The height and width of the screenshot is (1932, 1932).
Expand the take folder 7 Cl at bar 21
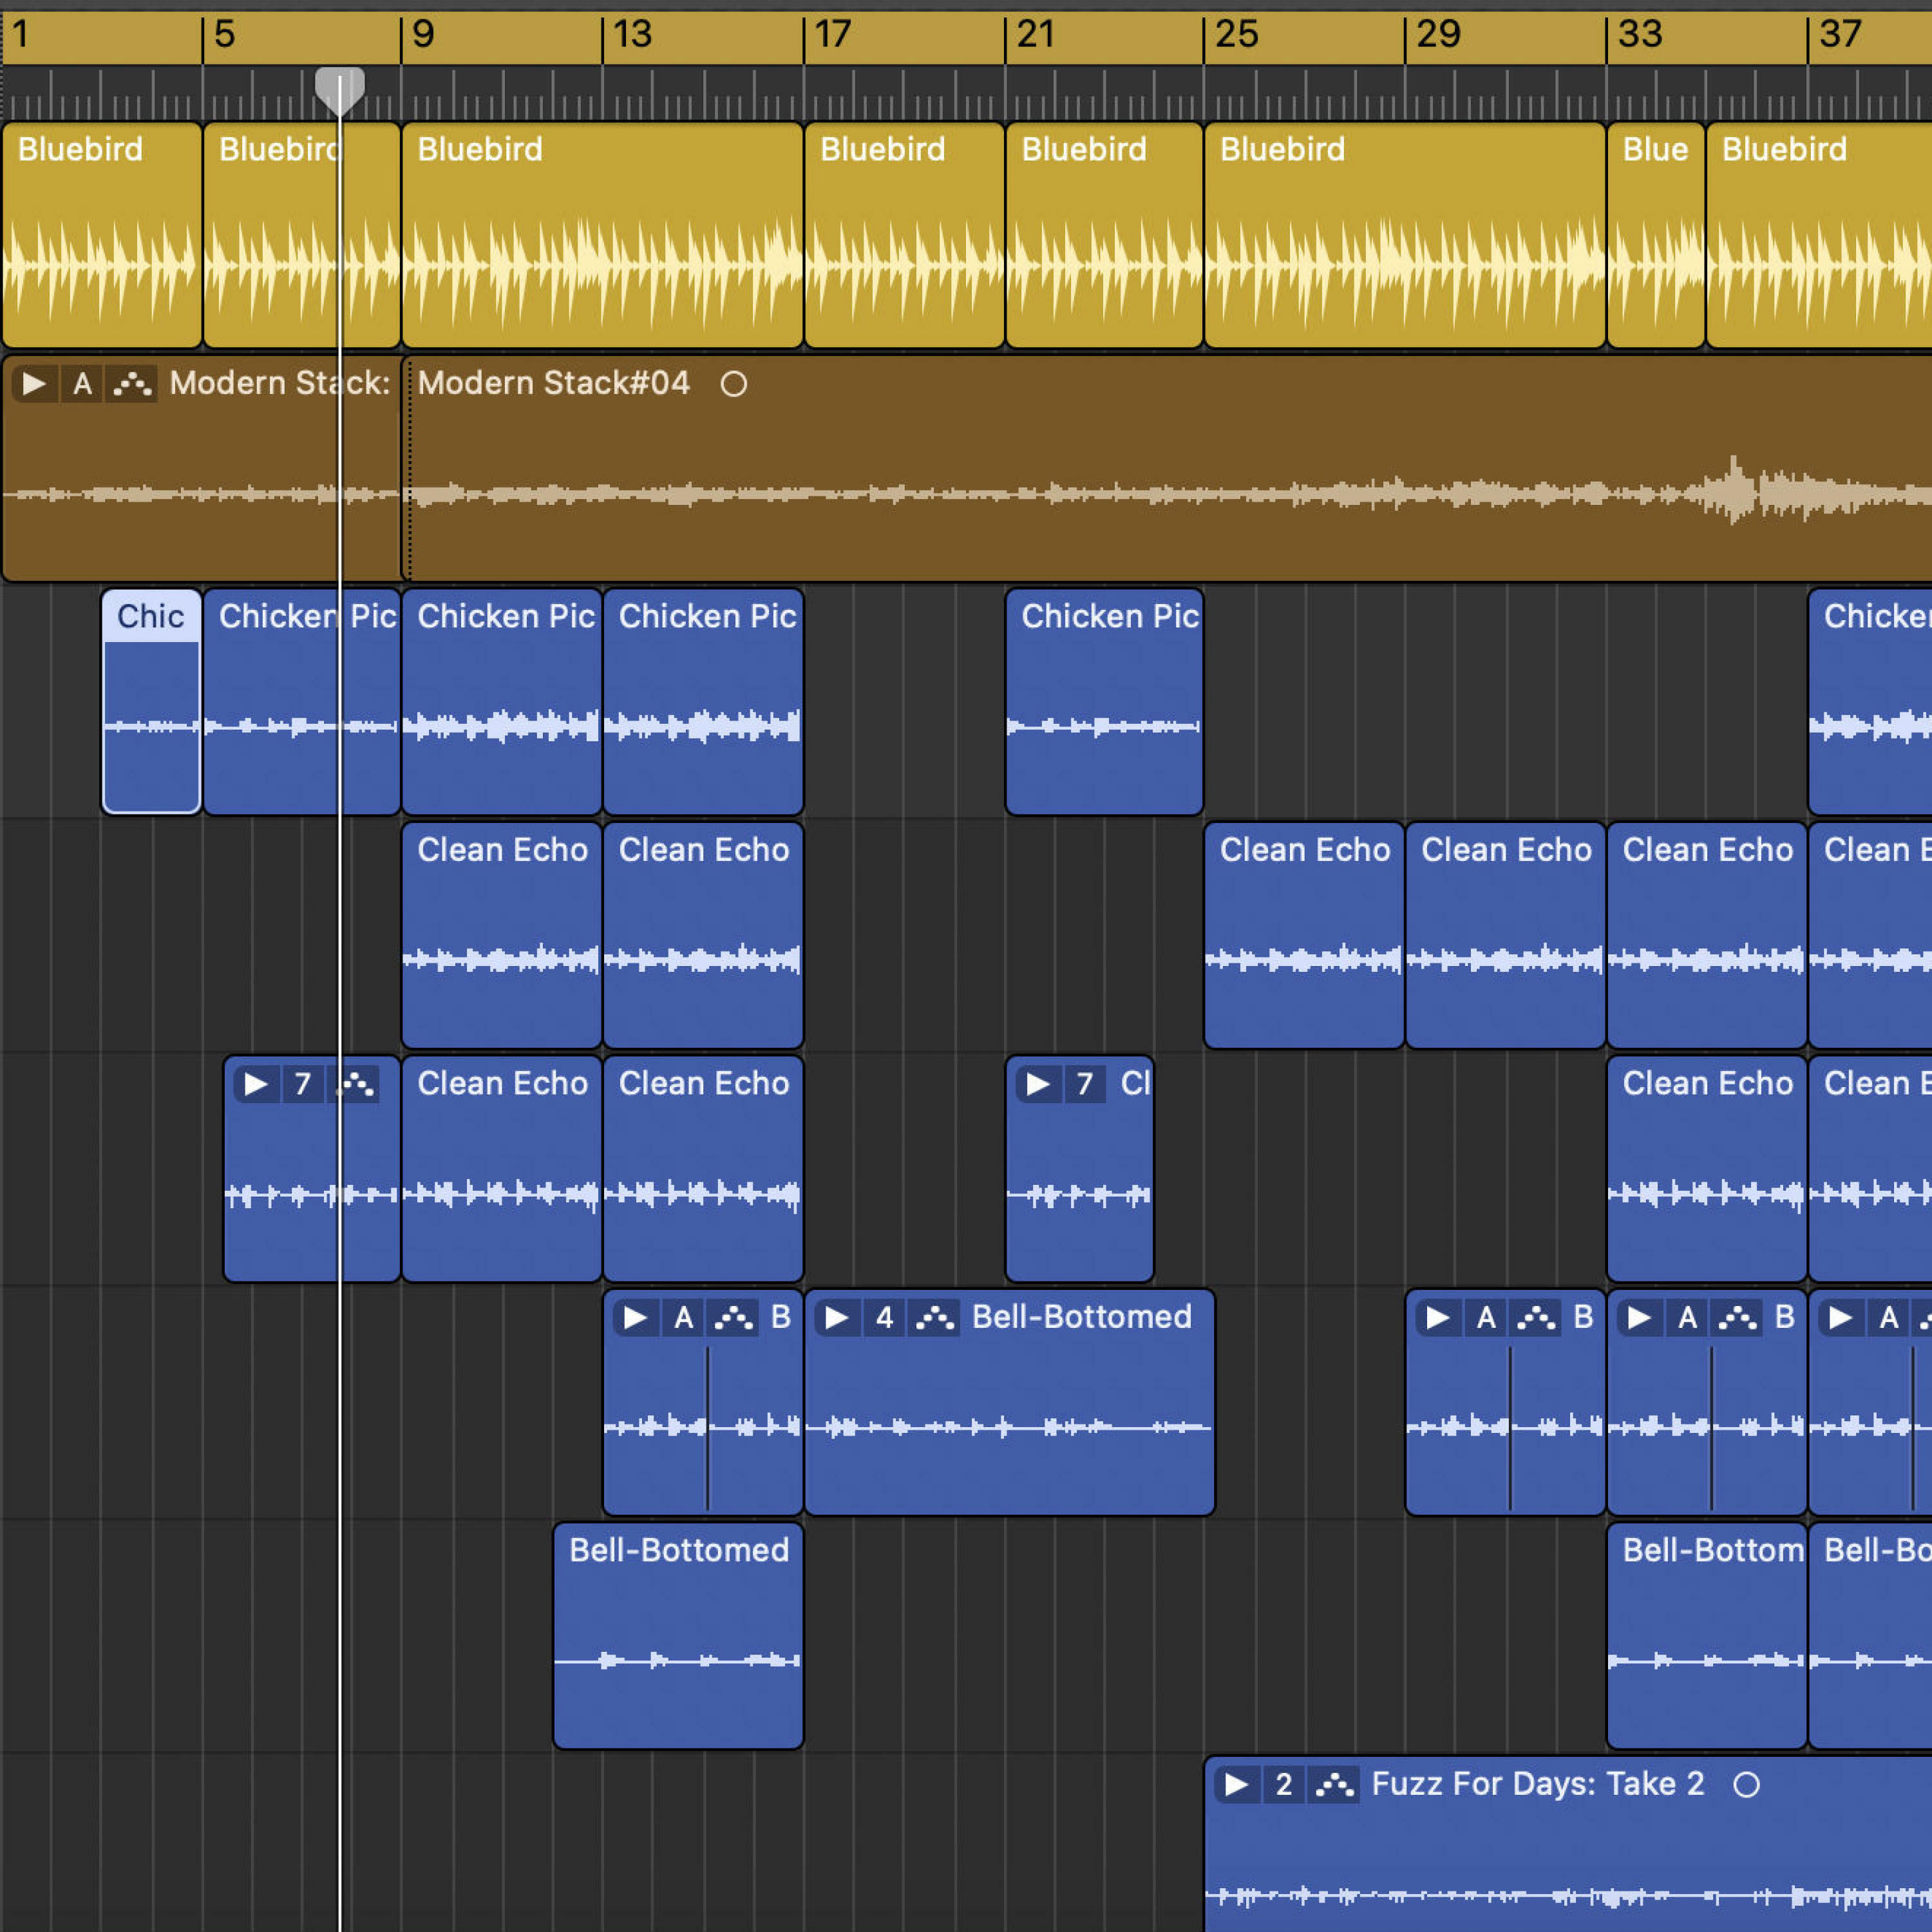[x=1038, y=1084]
